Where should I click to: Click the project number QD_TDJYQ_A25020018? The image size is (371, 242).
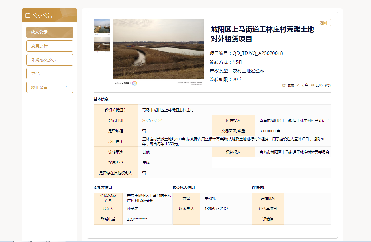(x=258, y=53)
